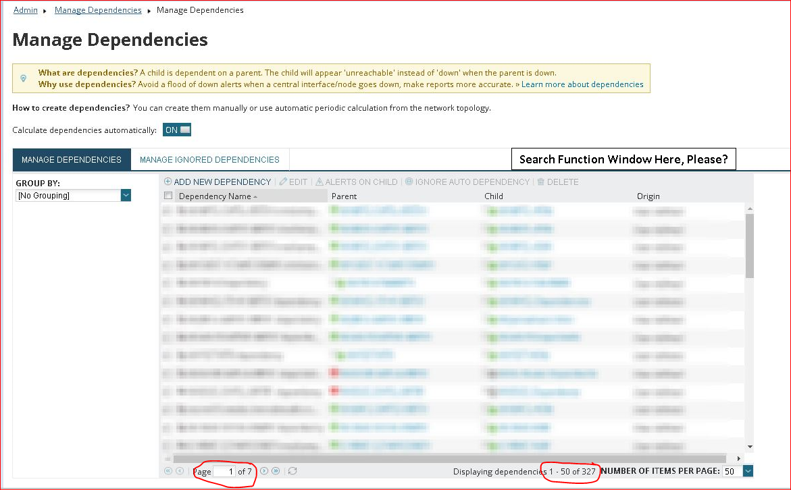Go to next page icon
Image resolution: width=791 pixels, height=490 pixels.
point(264,471)
